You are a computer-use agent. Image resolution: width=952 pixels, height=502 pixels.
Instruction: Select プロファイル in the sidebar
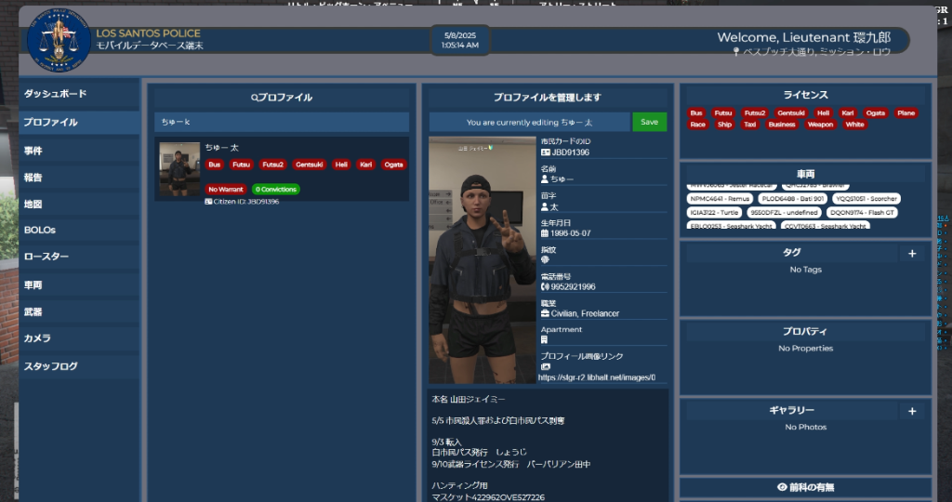coord(79,123)
